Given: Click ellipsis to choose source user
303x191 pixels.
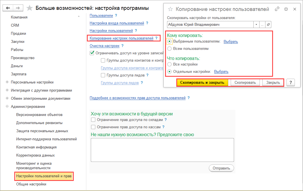Looking at the screenshot, I should (262, 25).
